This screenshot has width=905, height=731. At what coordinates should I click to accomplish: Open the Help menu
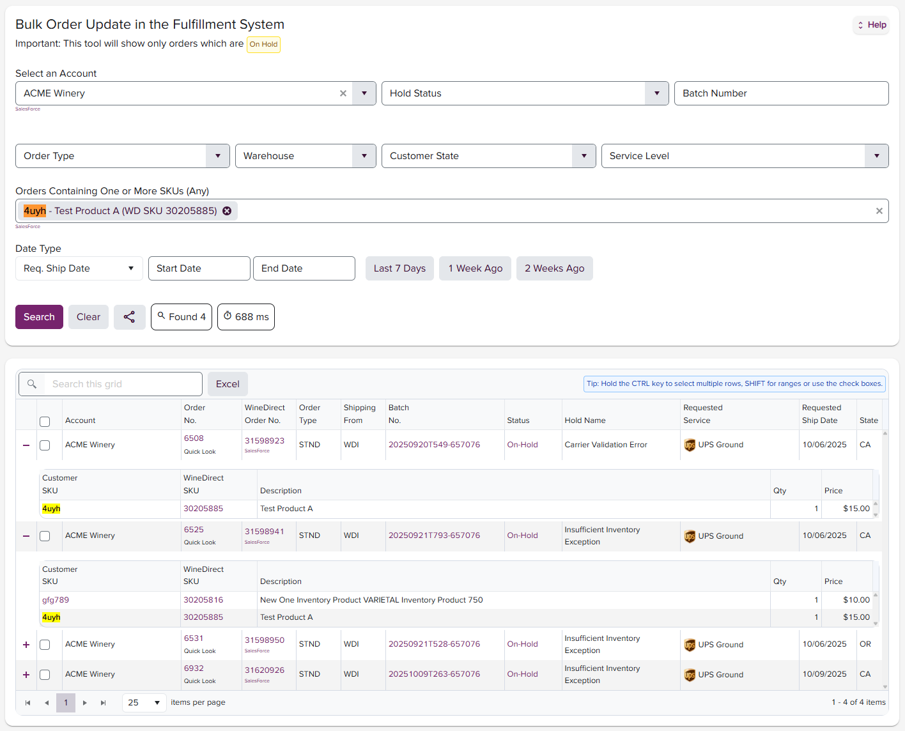click(871, 25)
